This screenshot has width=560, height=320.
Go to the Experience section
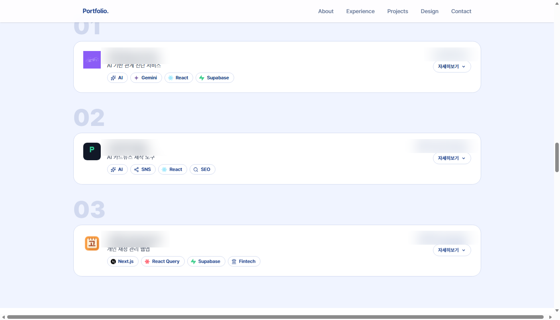(x=360, y=11)
